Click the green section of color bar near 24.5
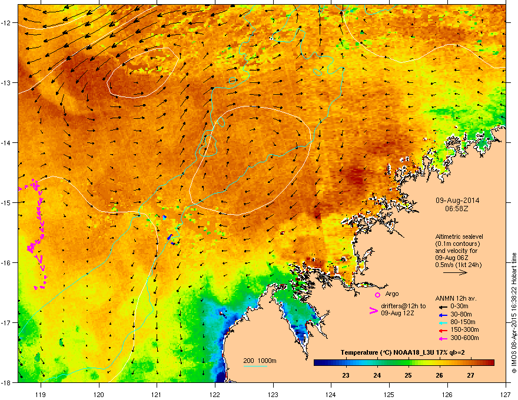 tap(393, 363)
